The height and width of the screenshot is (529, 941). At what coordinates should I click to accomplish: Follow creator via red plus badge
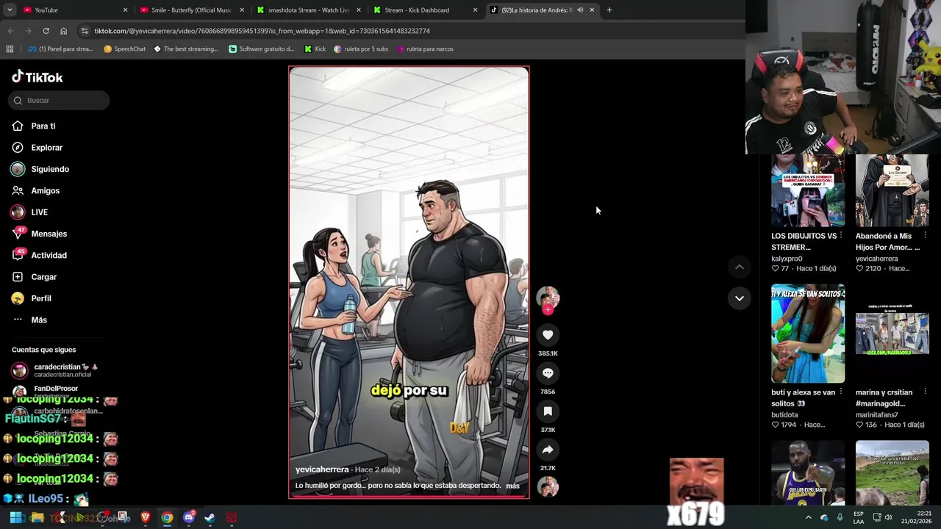pos(548,309)
